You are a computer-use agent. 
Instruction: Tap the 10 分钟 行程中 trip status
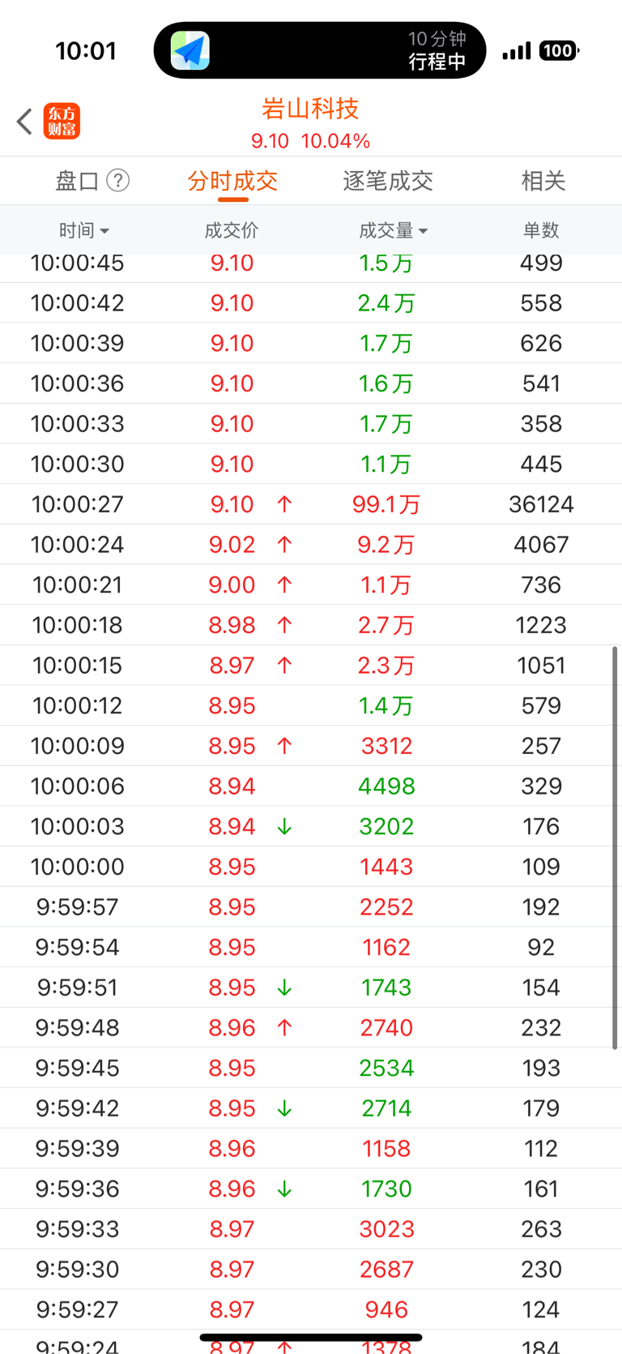[437, 50]
